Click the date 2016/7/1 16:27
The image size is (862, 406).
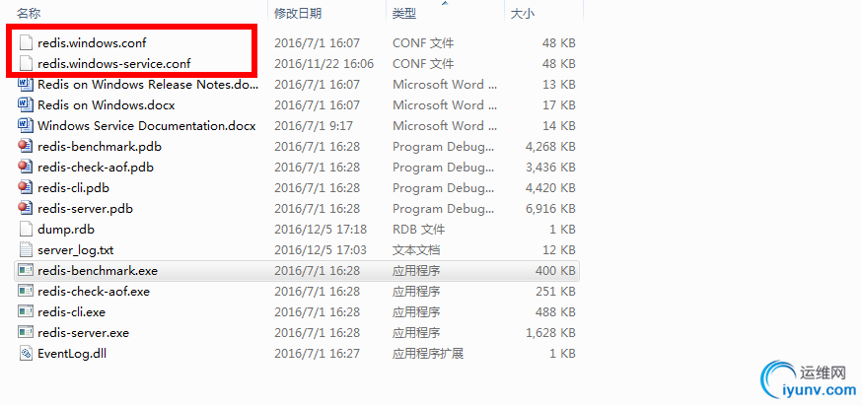(x=317, y=354)
